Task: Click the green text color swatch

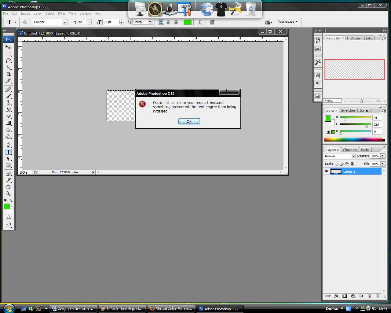Action: click(187, 22)
